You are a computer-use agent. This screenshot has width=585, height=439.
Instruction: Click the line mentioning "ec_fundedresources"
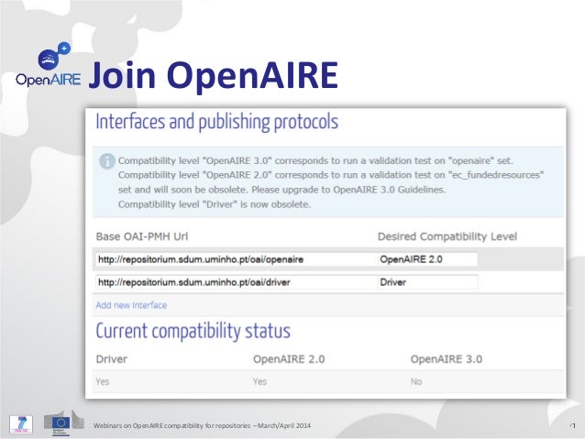(331, 175)
